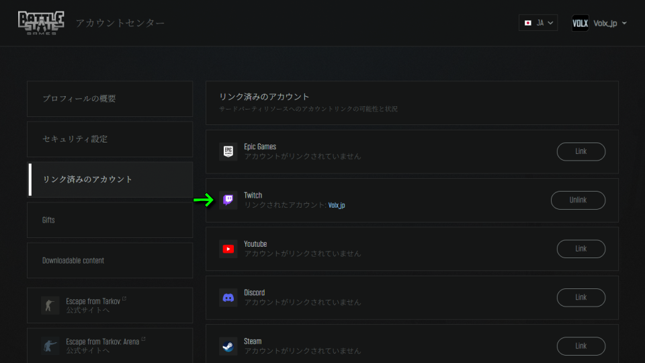Click the Steam label
Viewport: 645px width, 363px height.
click(253, 341)
